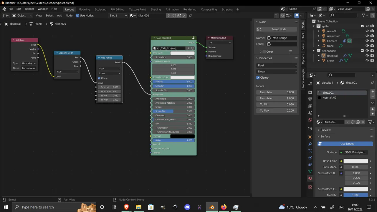Open the Linear interpolation dropdown in the sidebar
The height and width of the screenshot is (212, 377).
pos(277,71)
